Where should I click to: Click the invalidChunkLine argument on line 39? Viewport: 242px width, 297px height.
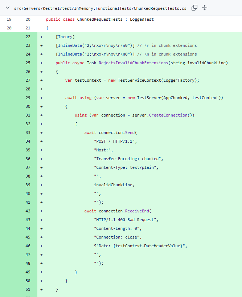pyautogui.click(x=114, y=185)
